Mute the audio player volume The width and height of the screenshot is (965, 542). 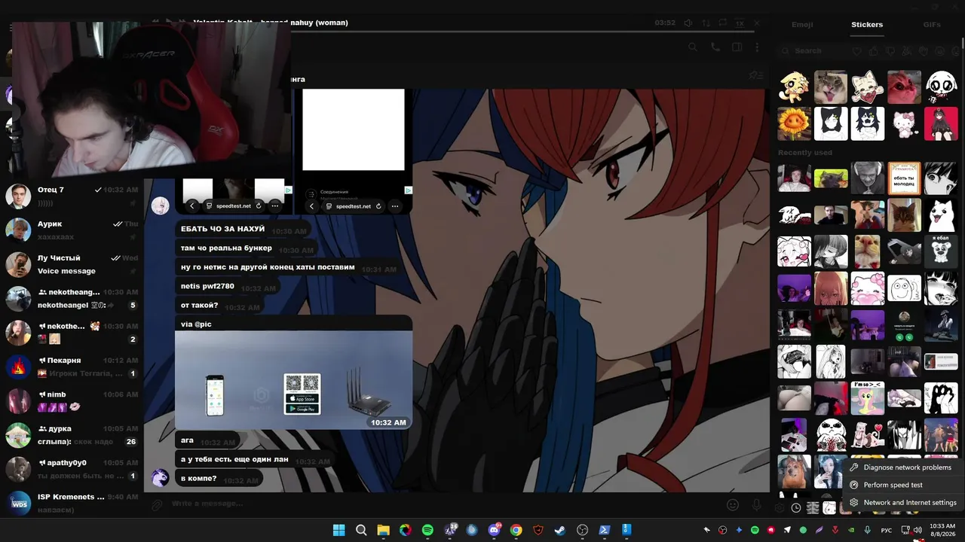pyautogui.click(x=688, y=23)
